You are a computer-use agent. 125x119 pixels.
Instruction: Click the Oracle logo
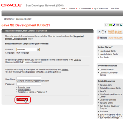tap(11, 5)
